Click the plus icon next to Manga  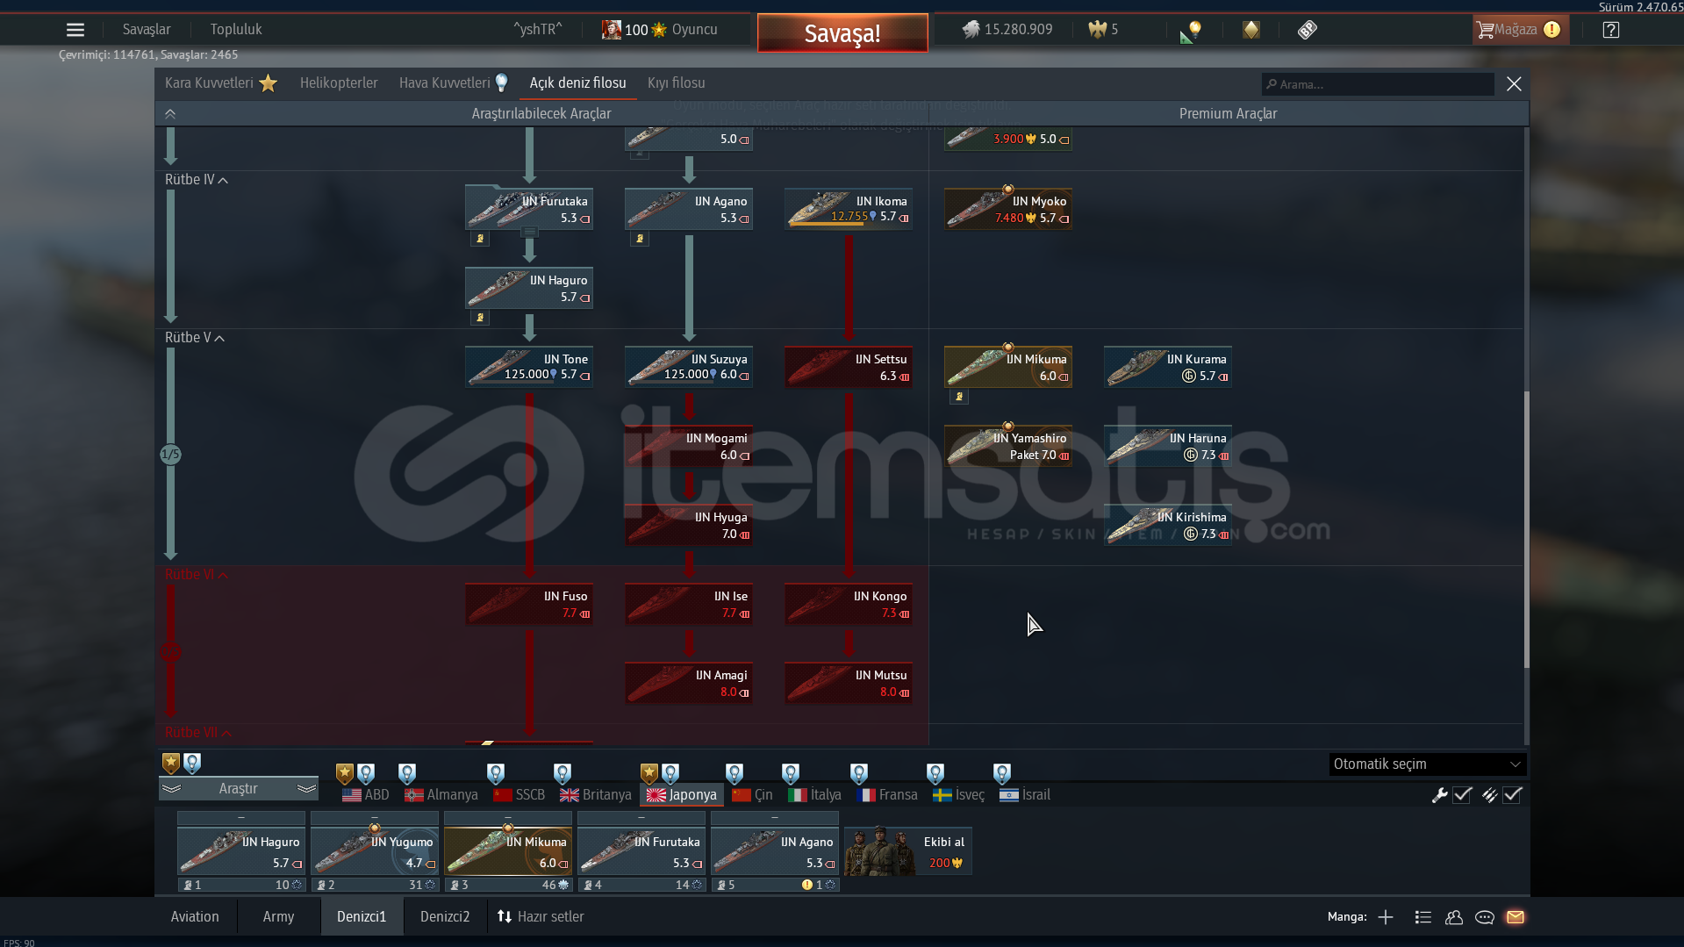(x=1386, y=917)
